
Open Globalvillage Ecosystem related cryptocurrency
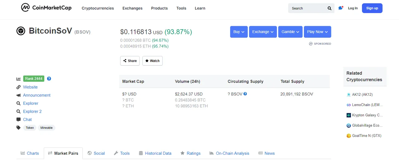367,125
